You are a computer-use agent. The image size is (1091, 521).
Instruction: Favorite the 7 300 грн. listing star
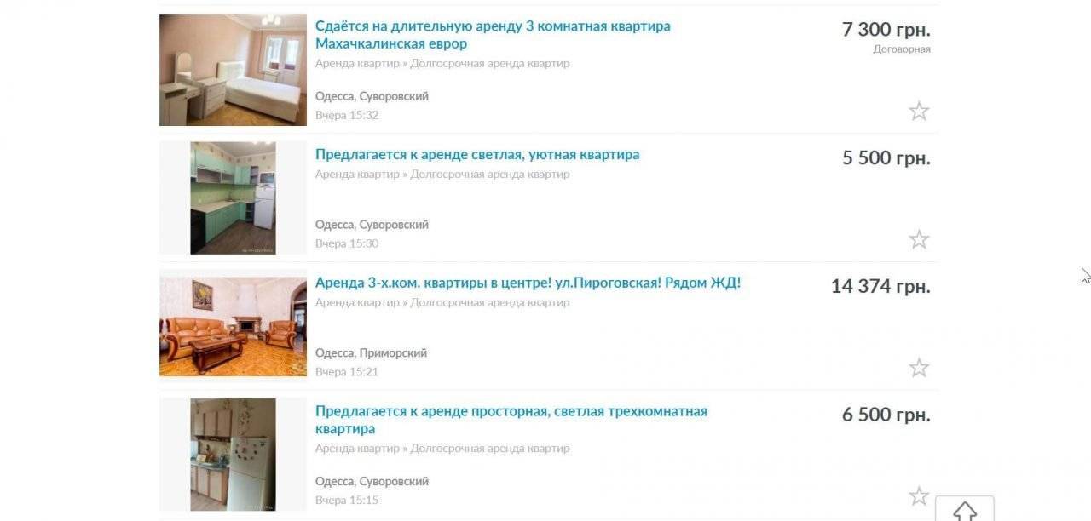[919, 111]
